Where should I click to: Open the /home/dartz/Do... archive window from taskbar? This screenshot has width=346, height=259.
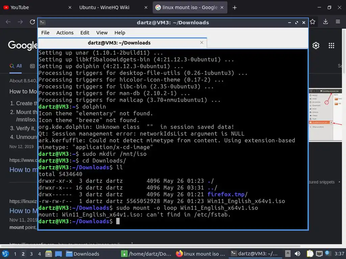147,254
